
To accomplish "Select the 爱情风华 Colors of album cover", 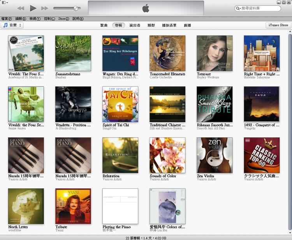I will tap(167, 206).
